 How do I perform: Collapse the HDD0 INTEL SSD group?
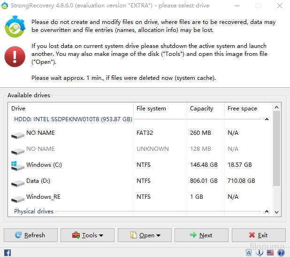click(267, 120)
